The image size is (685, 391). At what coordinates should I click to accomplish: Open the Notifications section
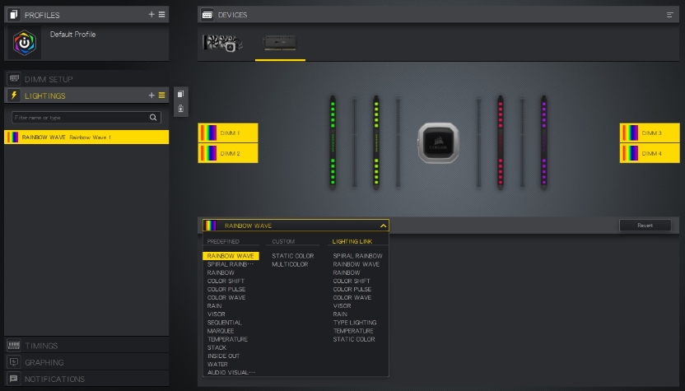click(86, 379)
